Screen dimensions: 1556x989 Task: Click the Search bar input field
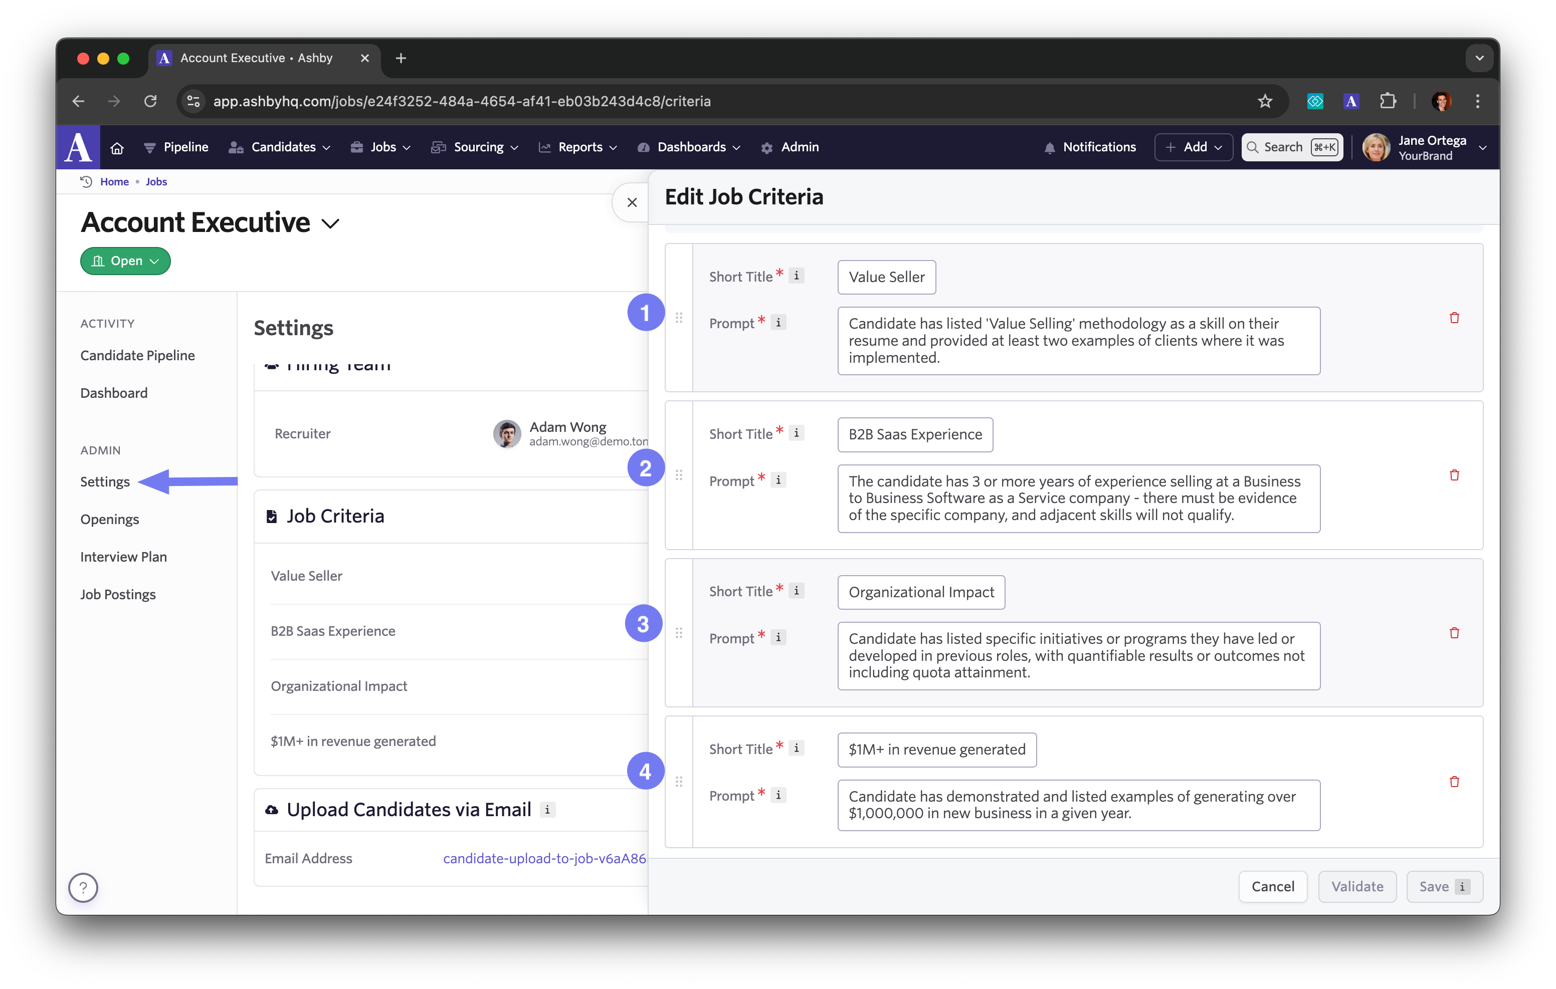[1291, 146]
